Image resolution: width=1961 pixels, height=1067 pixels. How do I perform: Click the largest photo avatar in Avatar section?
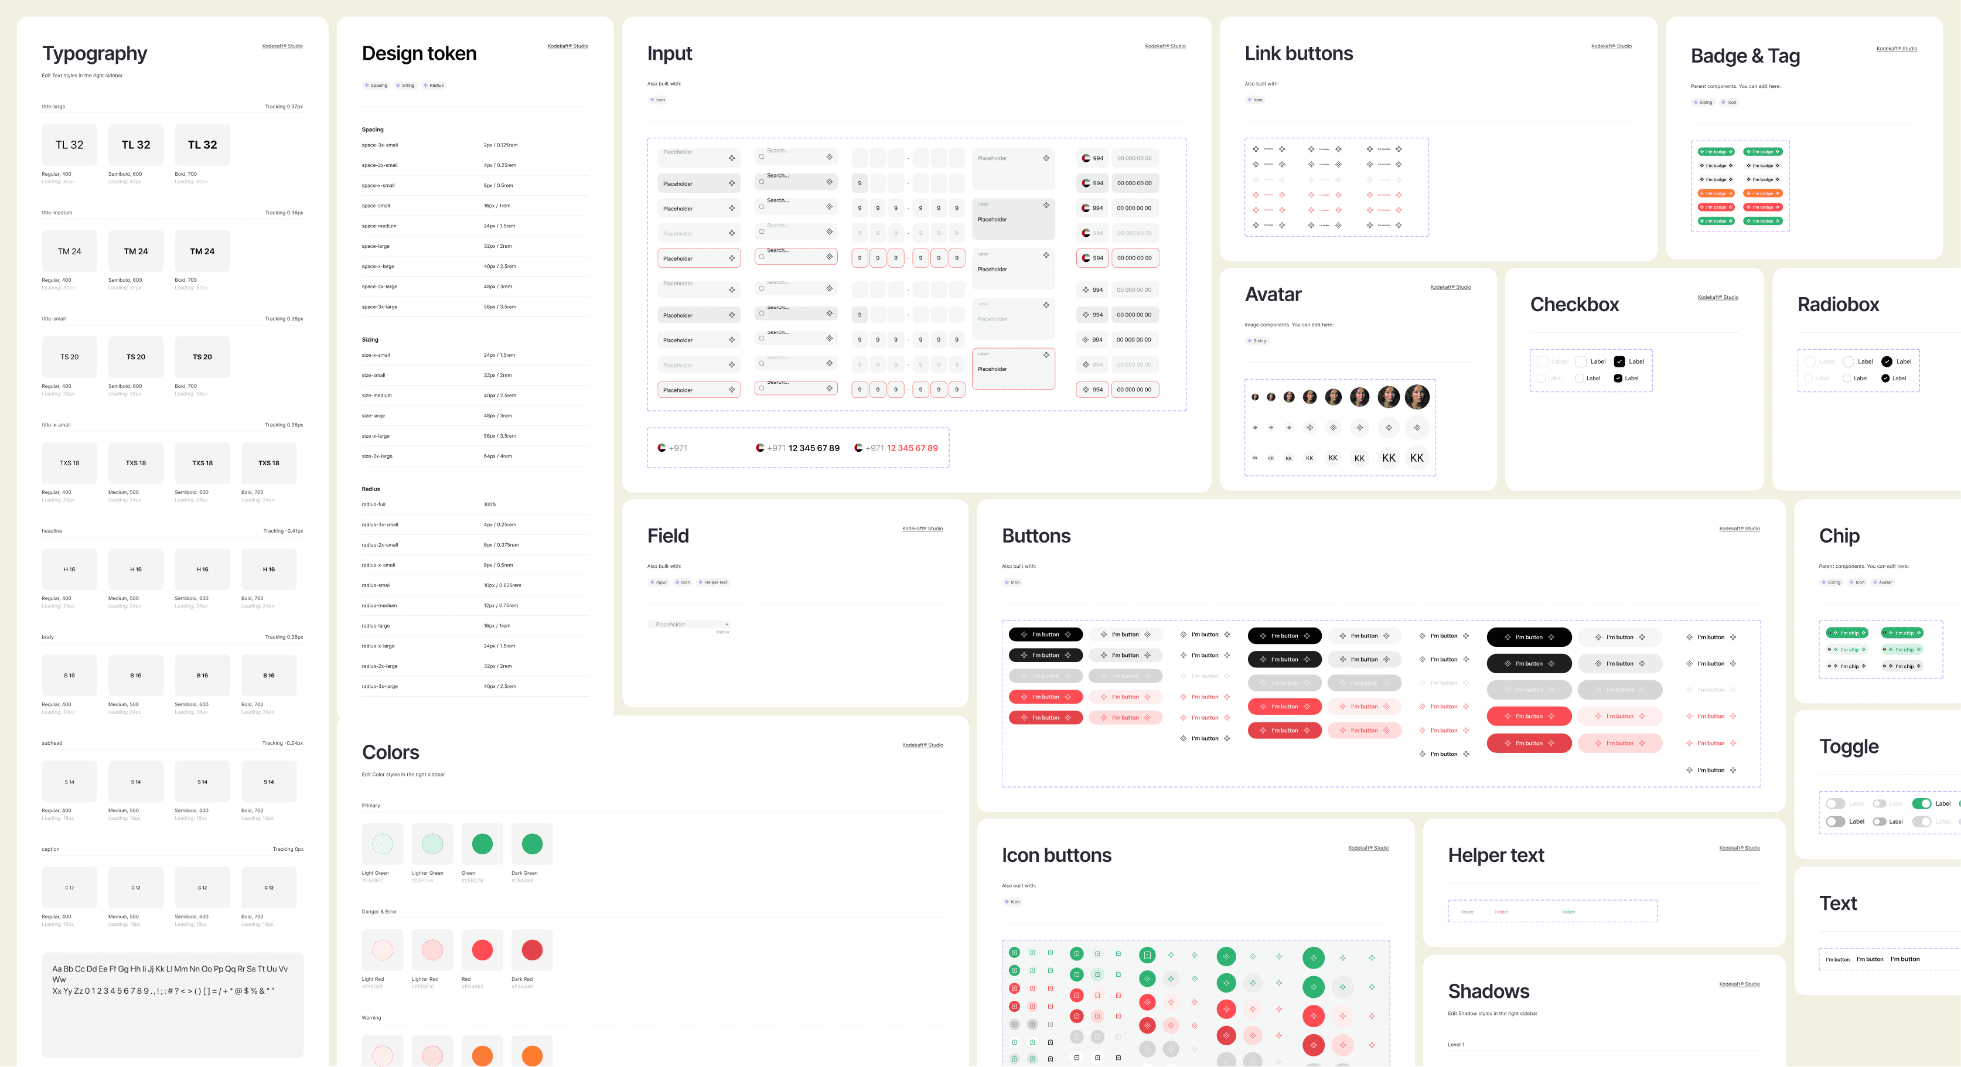[x=1417, y=397]
